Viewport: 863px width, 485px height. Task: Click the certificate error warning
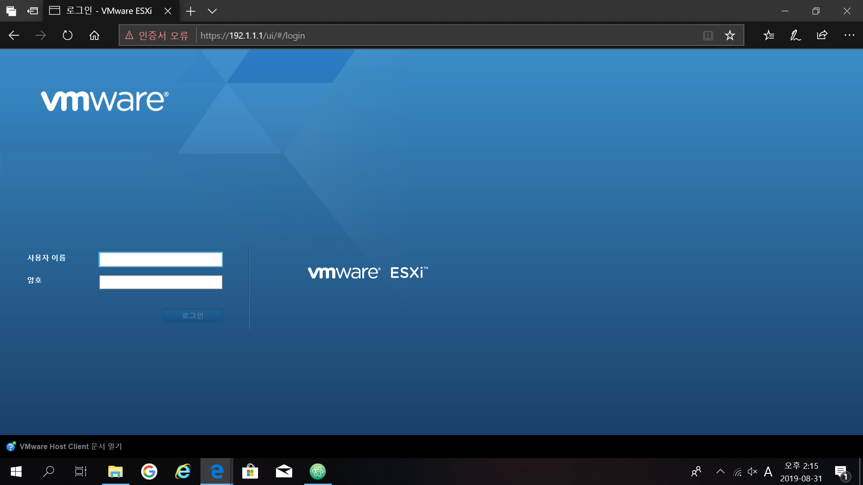coord(157,35)
